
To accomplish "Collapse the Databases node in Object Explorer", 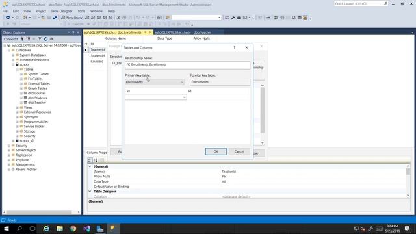I will click(9, 50).
